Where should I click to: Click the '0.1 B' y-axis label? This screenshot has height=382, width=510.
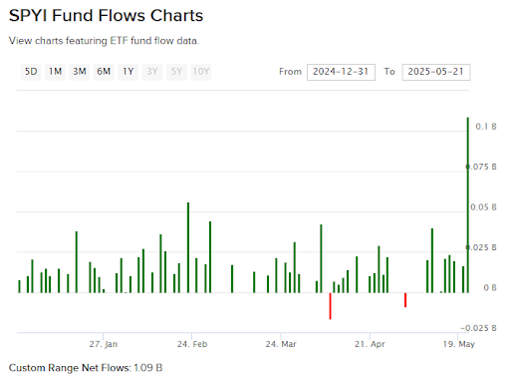click(486, 127)
